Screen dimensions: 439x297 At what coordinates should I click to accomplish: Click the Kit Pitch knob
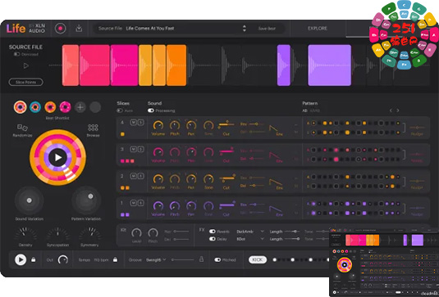[x=153, y=232]
